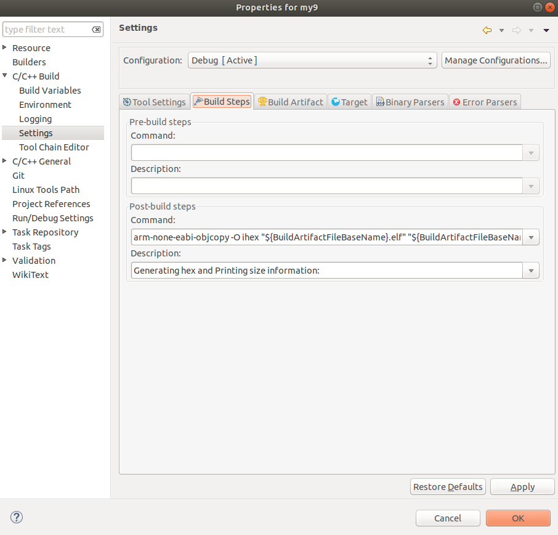Image resolution: width=558 pixels, height=535 pixels.
Task: Click the help question mark icon
Action: 17,517
